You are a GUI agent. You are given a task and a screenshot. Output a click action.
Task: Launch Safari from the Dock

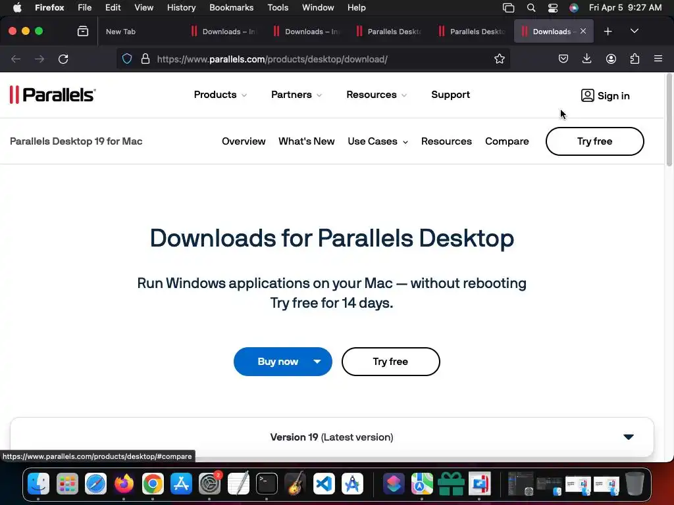pyautogui.click(x=95, y=483)
